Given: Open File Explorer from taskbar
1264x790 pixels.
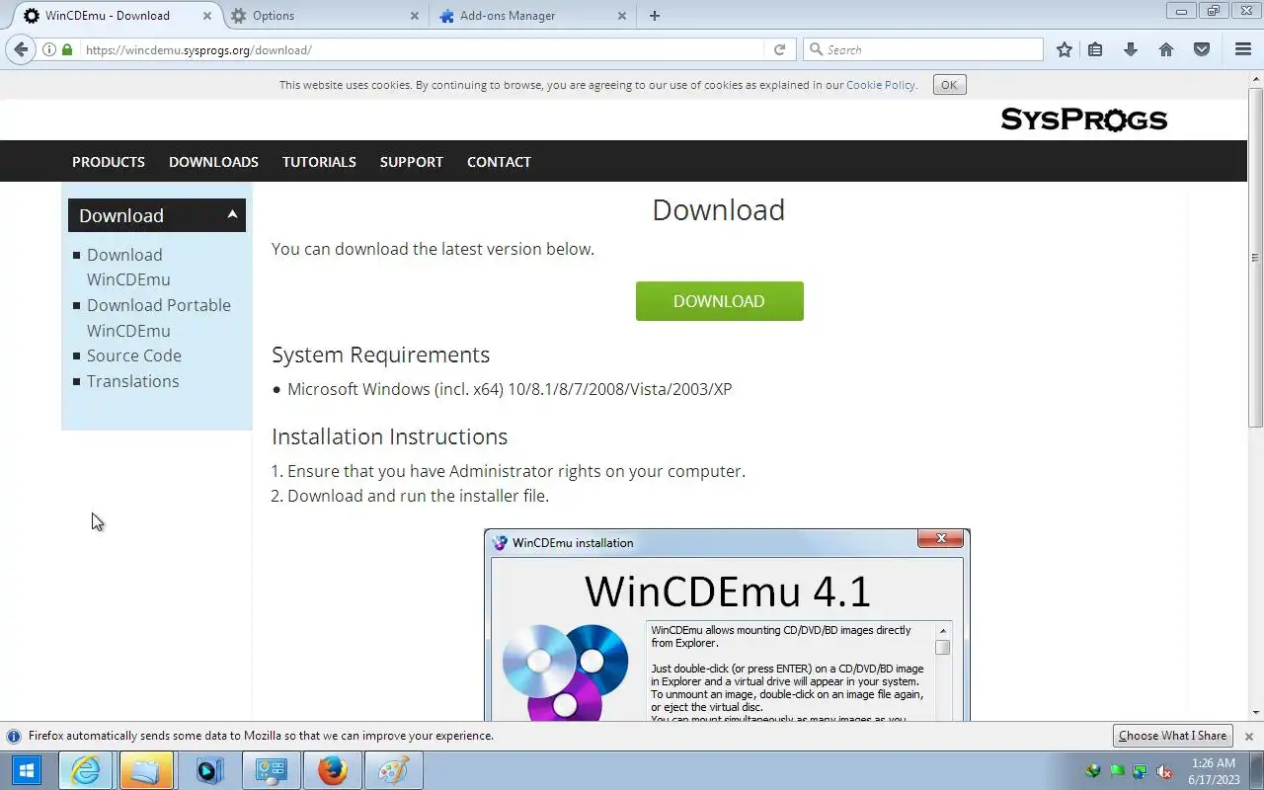Looking at the screenshot, I should click(x=146, y=770).
